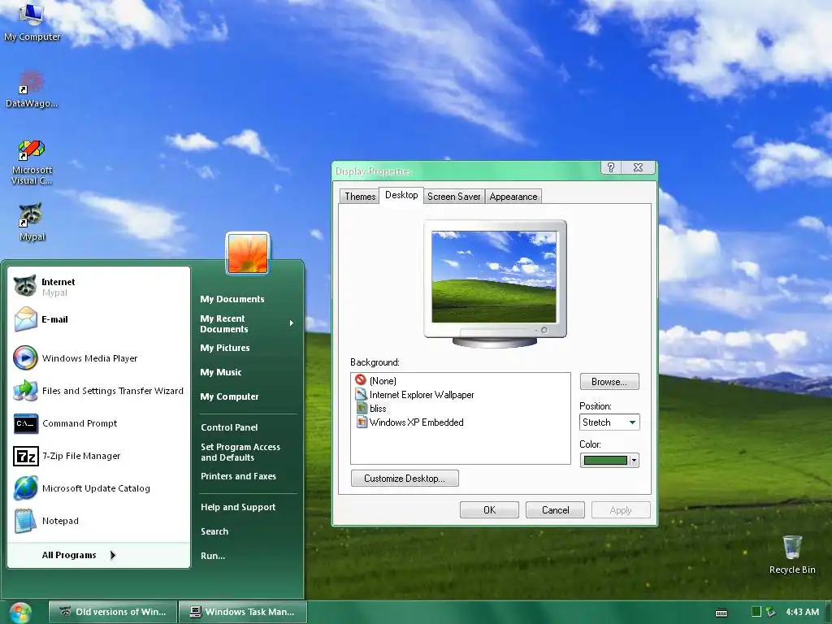Open Search from Start menu
Image resolution: width=832 pixels, height=624 pixels.
click(214, 531)
